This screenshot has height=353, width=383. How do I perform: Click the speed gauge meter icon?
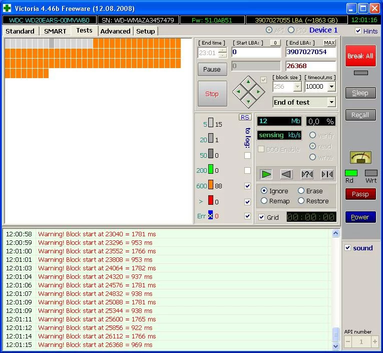(360, 158)
